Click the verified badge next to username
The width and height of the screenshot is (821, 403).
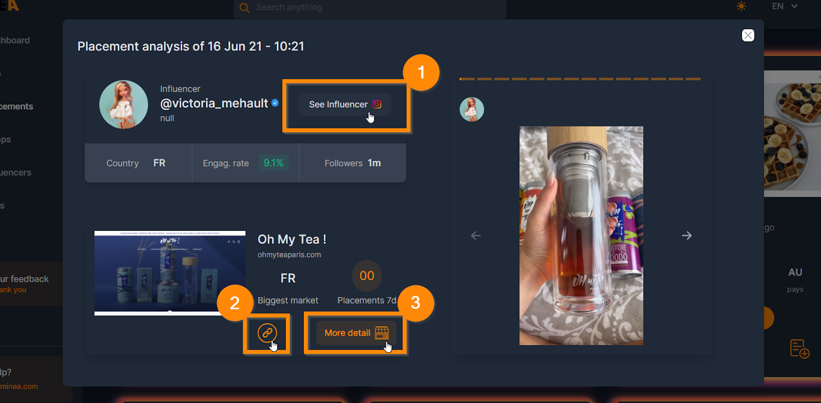click(x=276, y=103)
